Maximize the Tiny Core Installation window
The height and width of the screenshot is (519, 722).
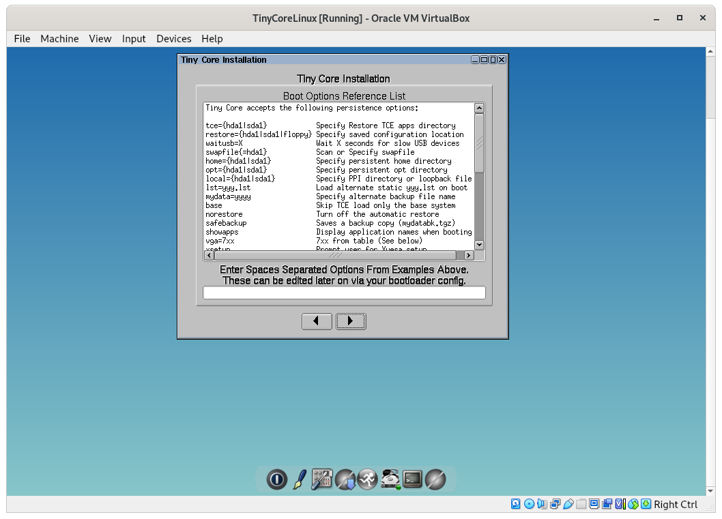tap(484, 60)
